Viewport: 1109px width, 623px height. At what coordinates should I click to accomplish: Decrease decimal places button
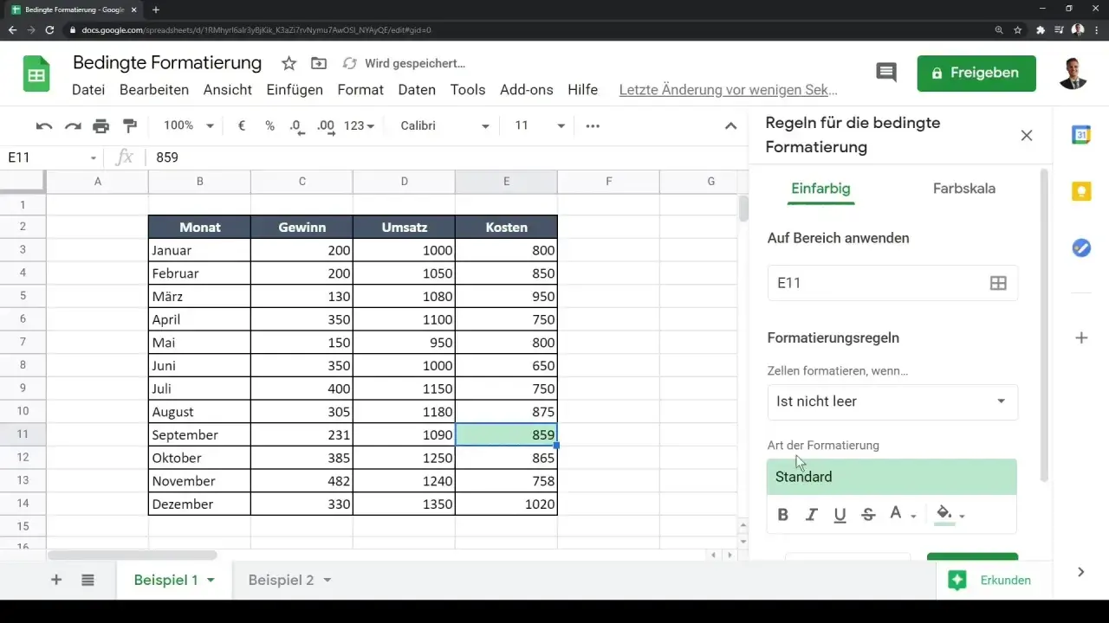tap(297, 126)
